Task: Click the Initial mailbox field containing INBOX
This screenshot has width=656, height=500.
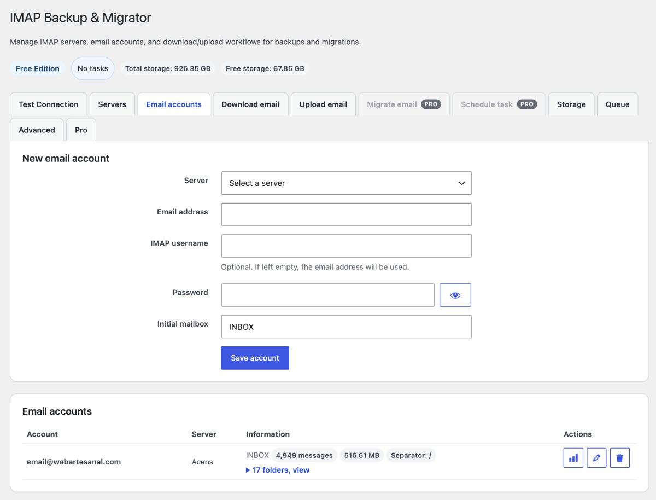Action: point(347,327)
